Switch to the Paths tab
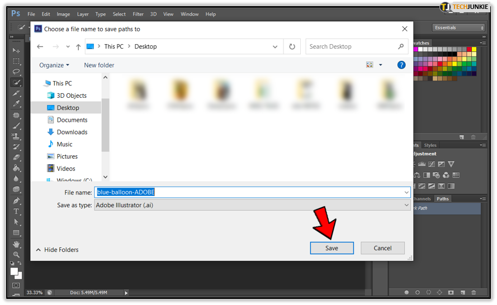 click(x=442, y=199)
